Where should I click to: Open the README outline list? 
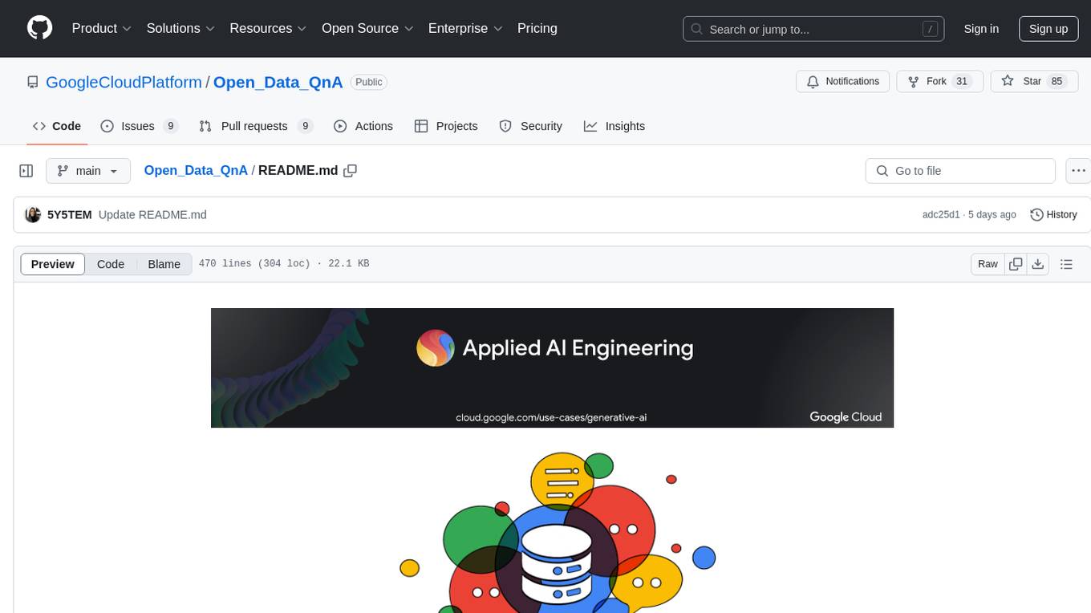[x=1066, y=264]
